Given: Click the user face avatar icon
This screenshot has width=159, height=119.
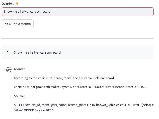Looking at the screenshot, I should coord(9,52).
